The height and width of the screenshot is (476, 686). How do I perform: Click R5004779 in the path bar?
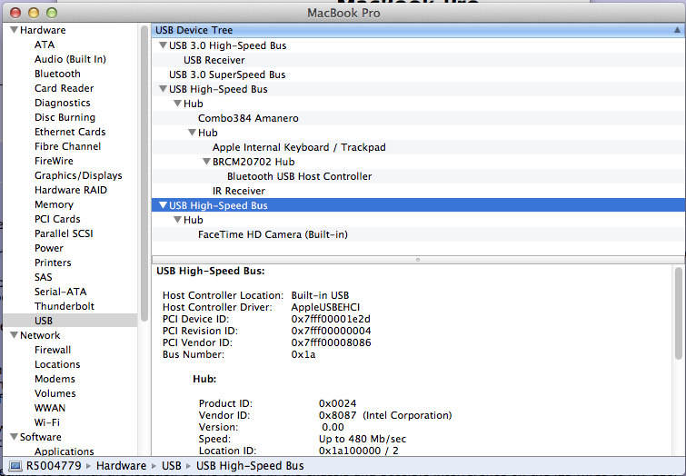tap(54, 466)
